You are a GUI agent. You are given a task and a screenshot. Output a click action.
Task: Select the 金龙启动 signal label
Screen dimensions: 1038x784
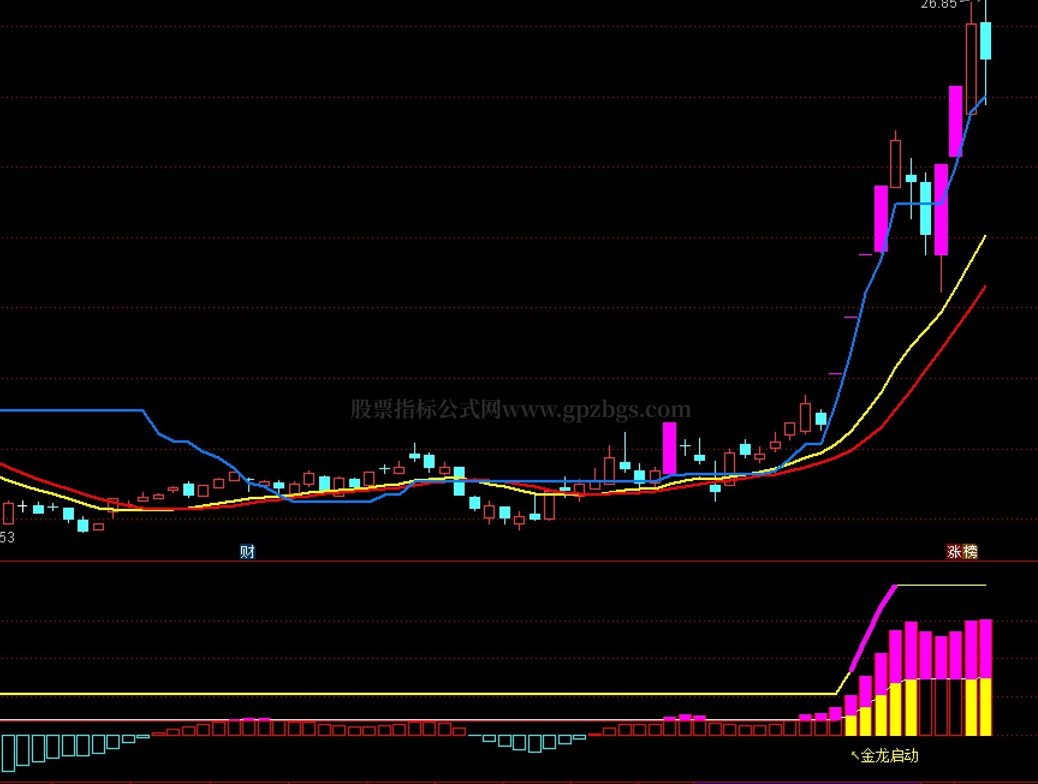tap(890, 756)
